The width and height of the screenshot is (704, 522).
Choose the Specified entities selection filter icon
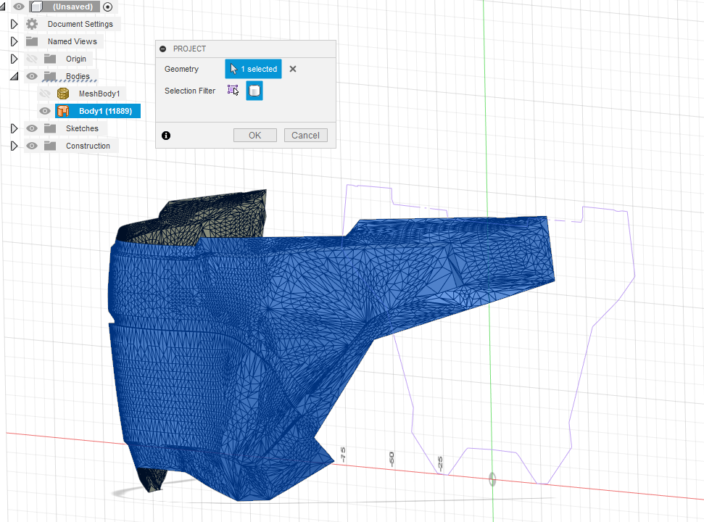tap(233, 90)
